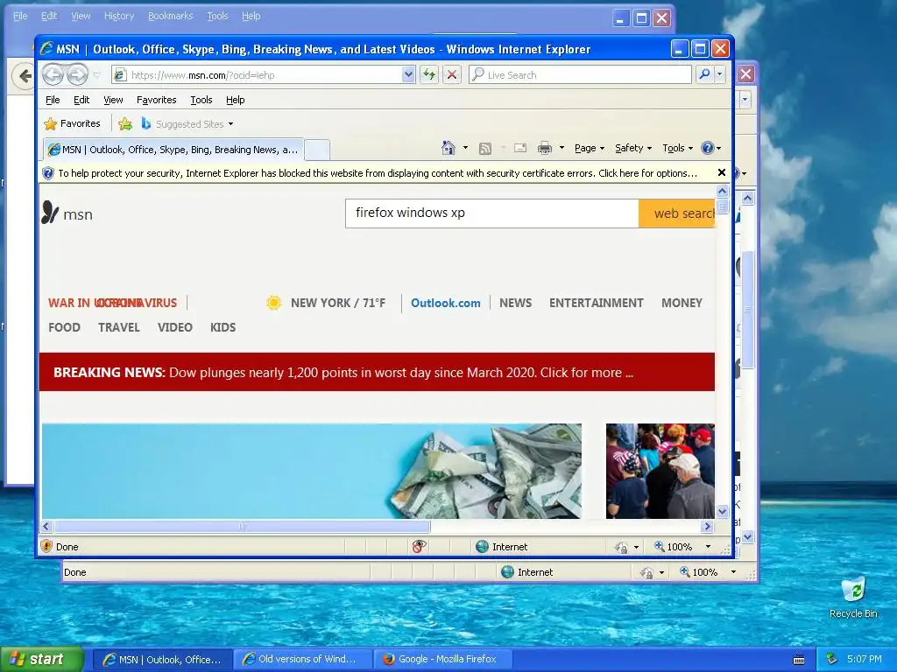Click the vertical scrollbar down arrow

[722, 511]
